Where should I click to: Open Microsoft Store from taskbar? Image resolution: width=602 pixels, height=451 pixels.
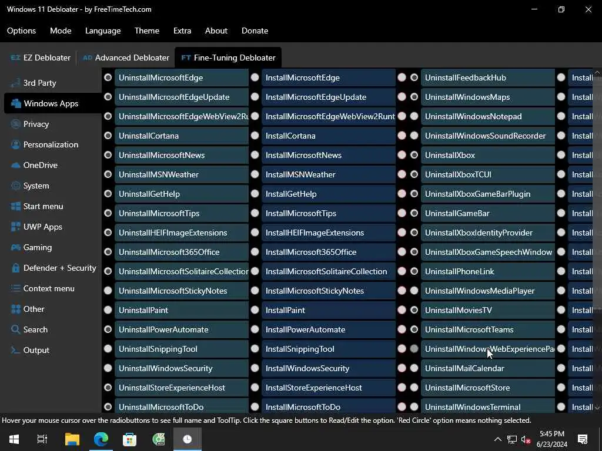click(x=130, y=439)
